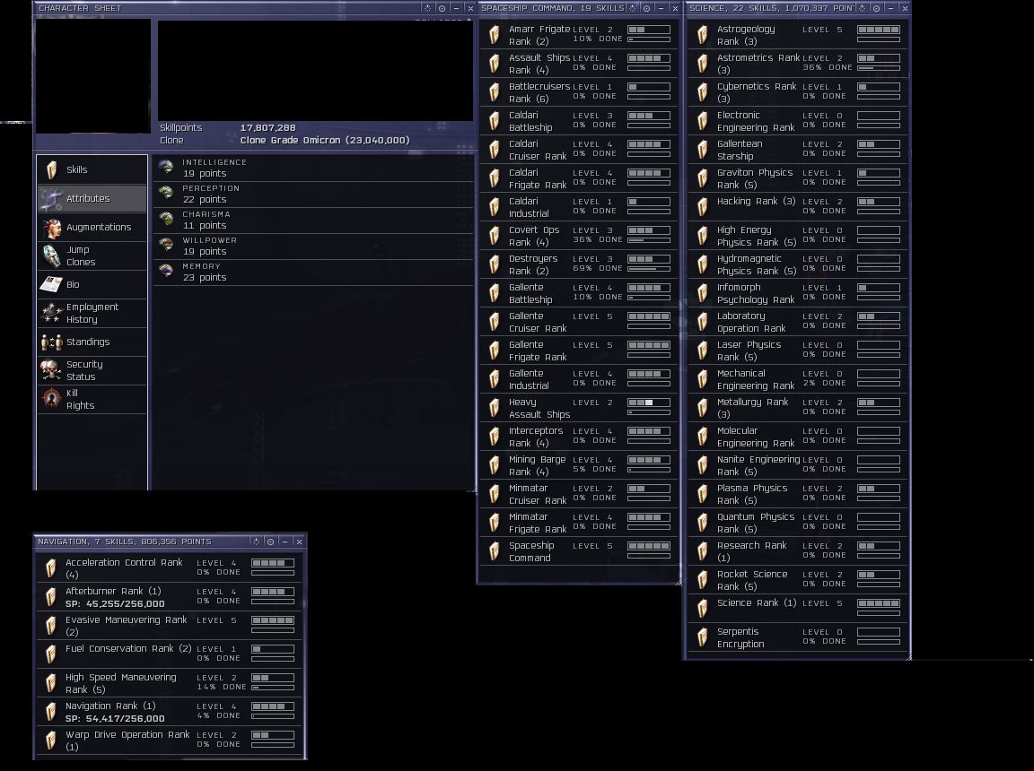Viewport: 1034px width, 771px height.
Task: Pin the Navigation skills window
Action: [x=257, y=541]
